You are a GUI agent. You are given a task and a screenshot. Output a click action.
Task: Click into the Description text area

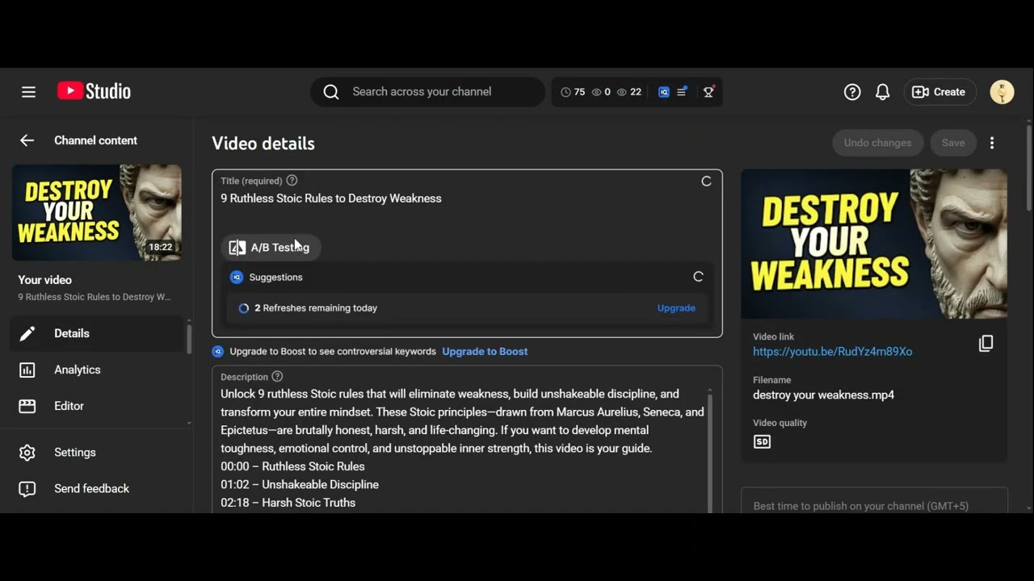[x=463, y=448]
